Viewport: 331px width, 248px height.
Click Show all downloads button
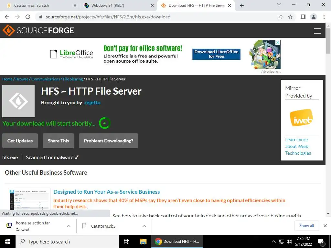click(306, 226)
